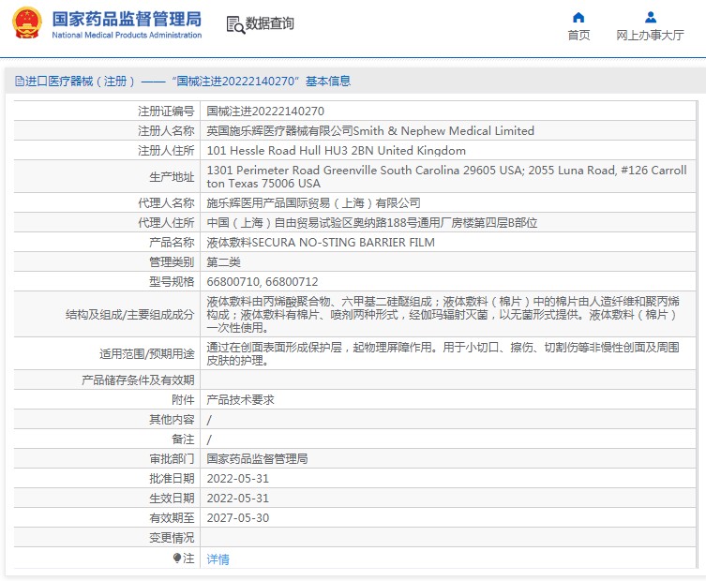
Task: Open the 数据查询 search icon
Action: tap(235, 24)
